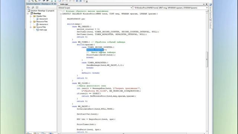The image size is (238, 134).
Task: Open the active documents list arrow
Action: click(204, 4)
